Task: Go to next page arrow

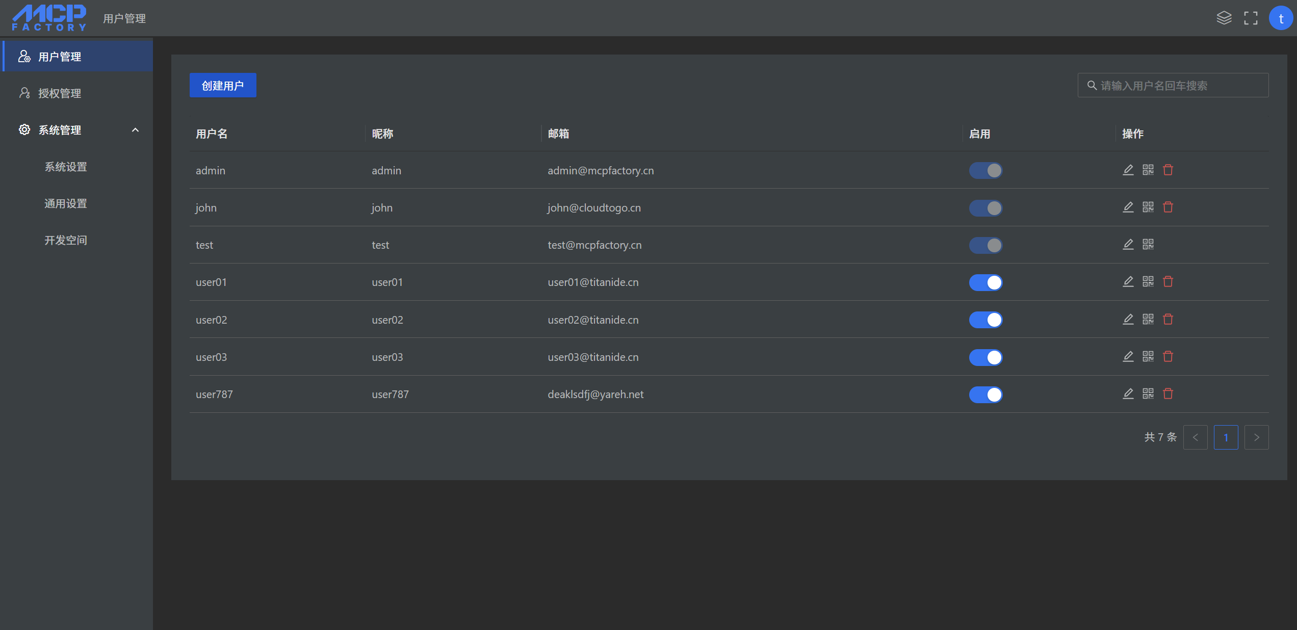Action: [x=1256, y=437]
